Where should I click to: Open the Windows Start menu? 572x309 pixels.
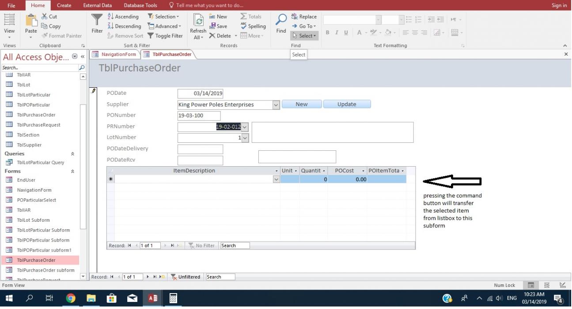[9, 299]
